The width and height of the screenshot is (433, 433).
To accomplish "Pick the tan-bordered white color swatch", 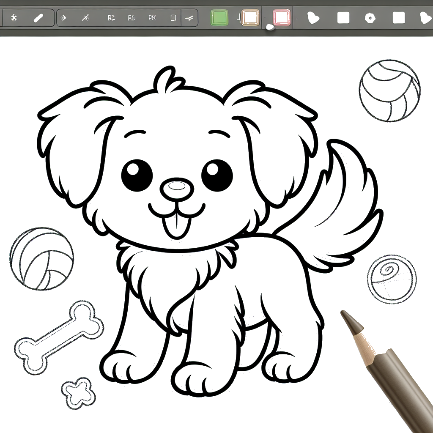I will point(250,18).
